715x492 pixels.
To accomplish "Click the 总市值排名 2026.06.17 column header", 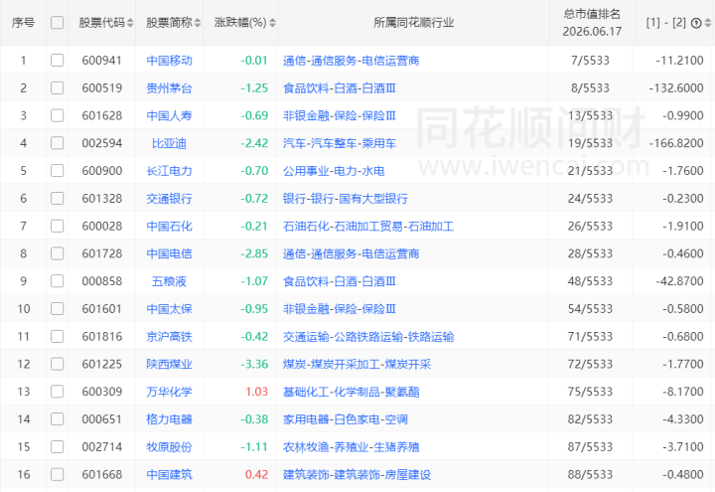I will pyautogui.click(x=592, y=23).
